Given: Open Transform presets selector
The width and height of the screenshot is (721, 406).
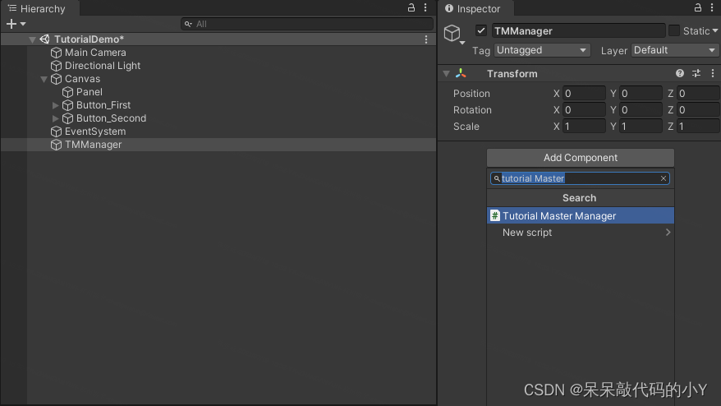Looking at the screenshot, I should tap(696, 74).
